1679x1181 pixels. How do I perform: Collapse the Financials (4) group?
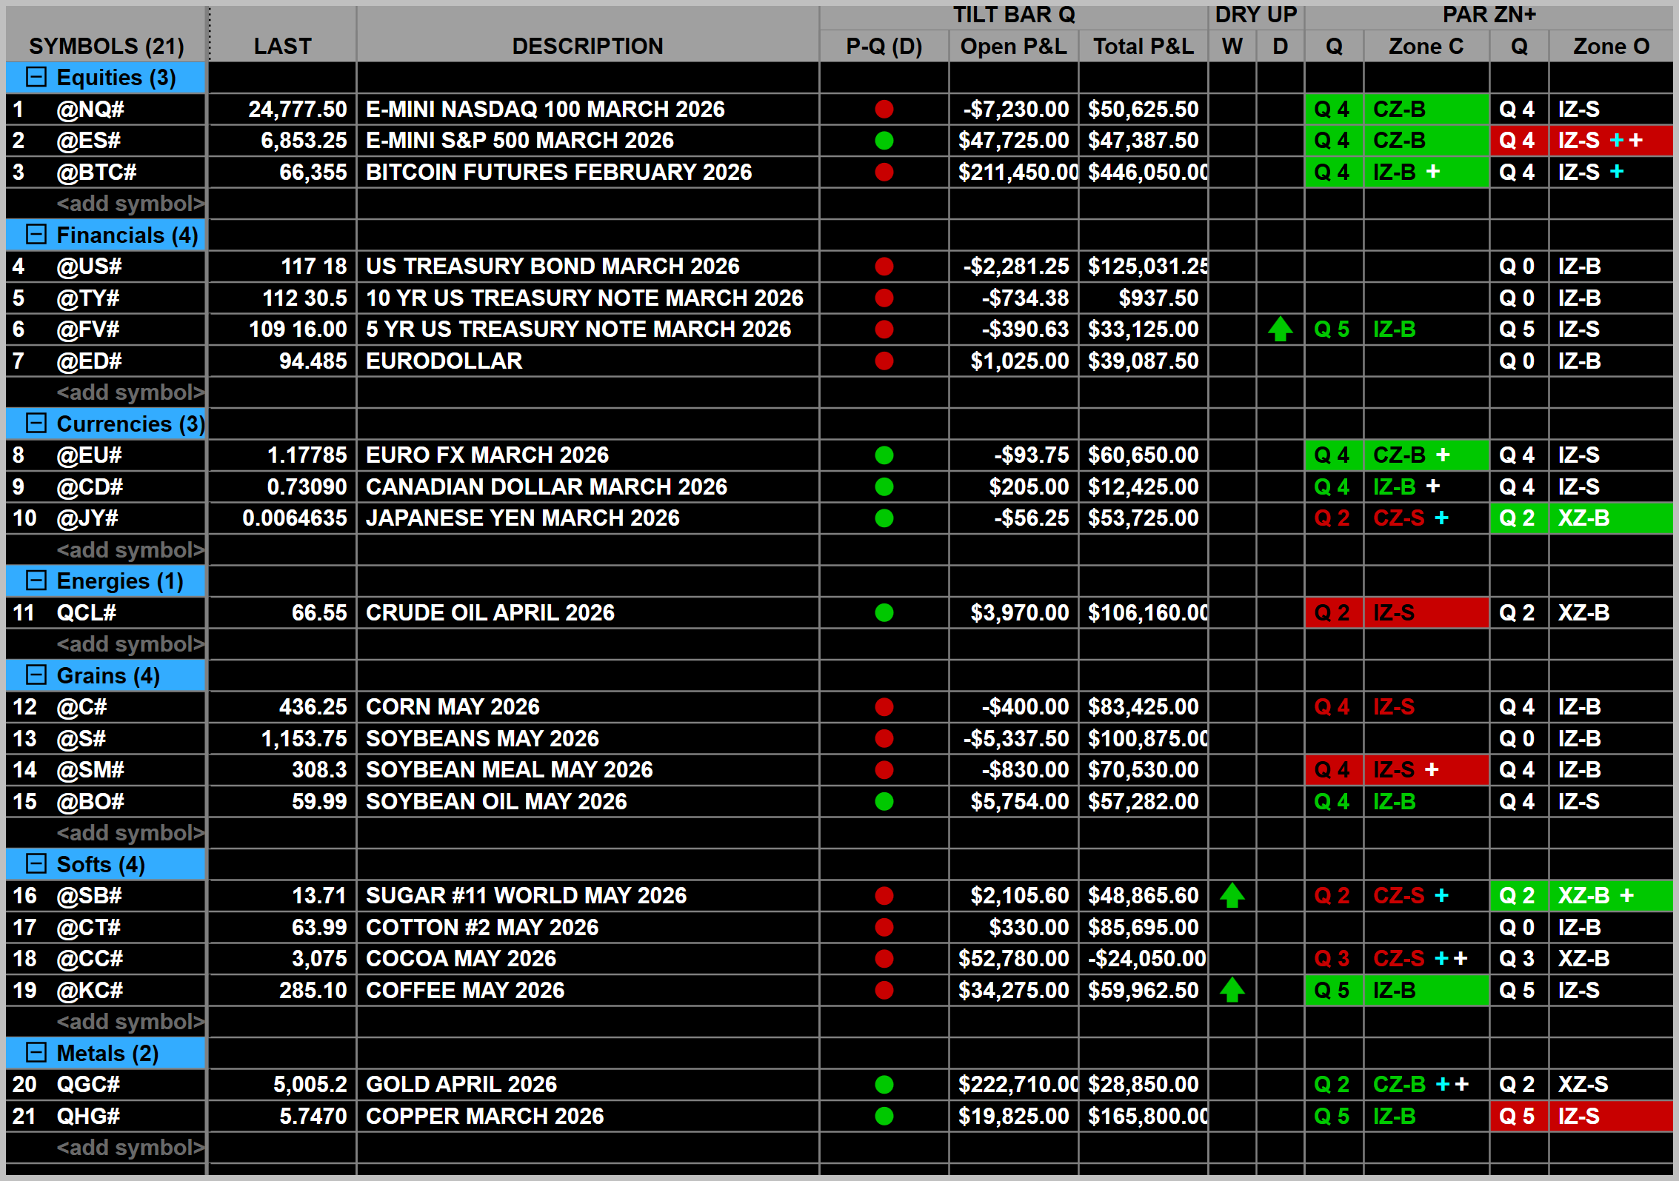[x=36, y=235]
